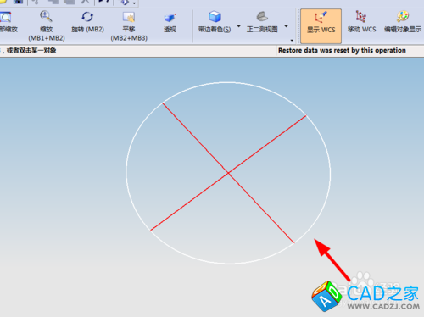Activate the 旋转 (MB2) rotate view tool
The height and width of the screenshot is (317, 424).
[87, 22]
